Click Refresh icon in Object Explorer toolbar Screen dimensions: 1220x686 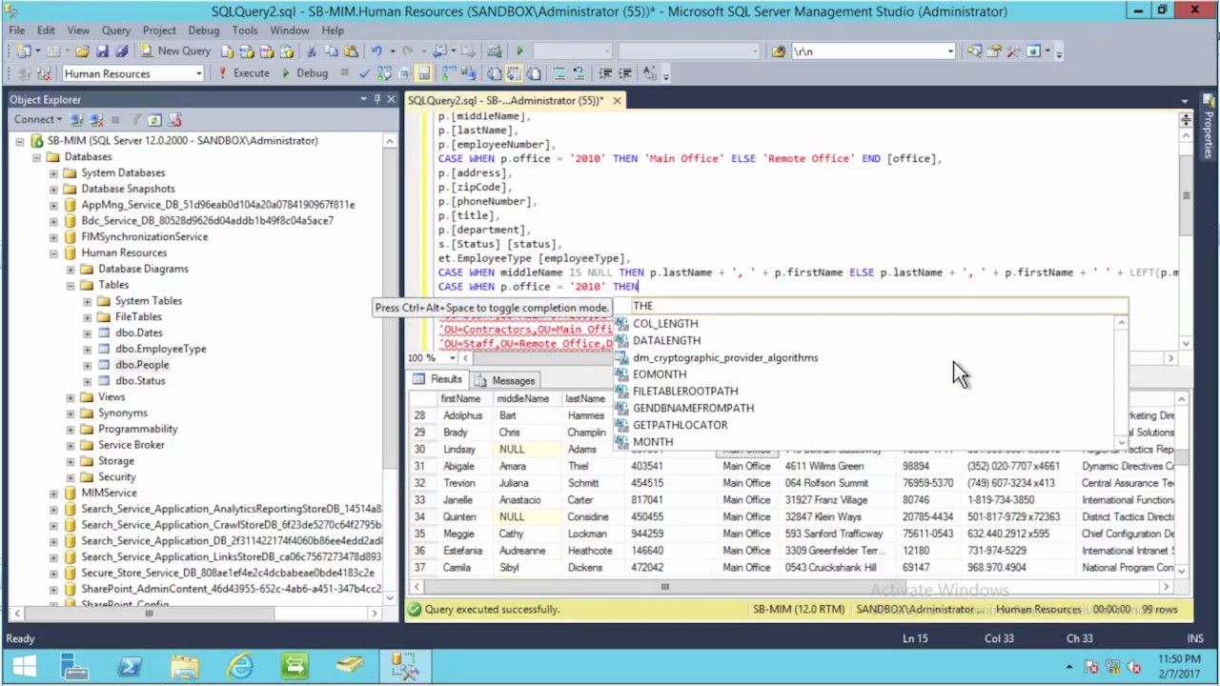(154, 120)
